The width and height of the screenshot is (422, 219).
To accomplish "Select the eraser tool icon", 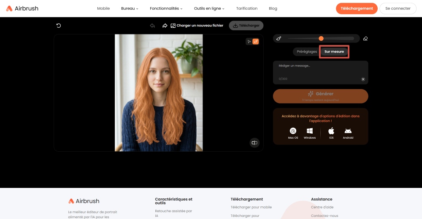I will (365, 39).
